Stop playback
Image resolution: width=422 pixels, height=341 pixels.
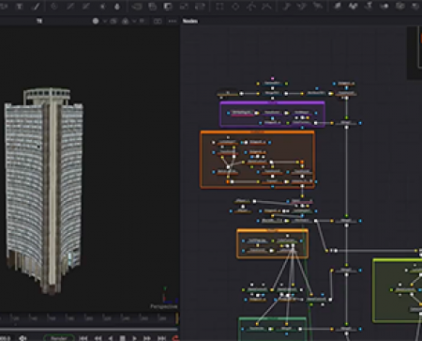[123, 338]
